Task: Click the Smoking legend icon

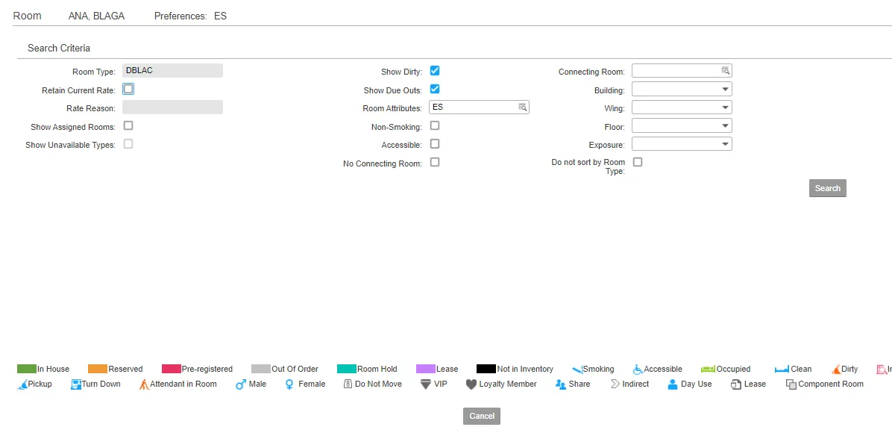Action: coord(577,369)
